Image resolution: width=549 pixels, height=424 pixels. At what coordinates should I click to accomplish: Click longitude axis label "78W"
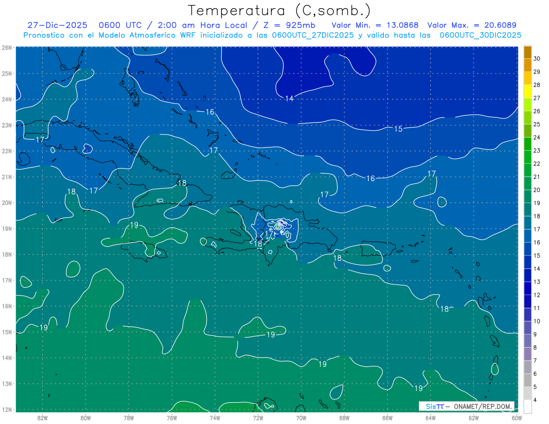click(x=129, y=418)
